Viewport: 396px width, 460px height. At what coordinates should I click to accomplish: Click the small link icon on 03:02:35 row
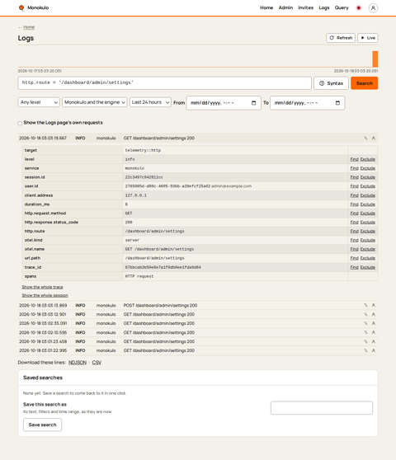pos(365,323)
